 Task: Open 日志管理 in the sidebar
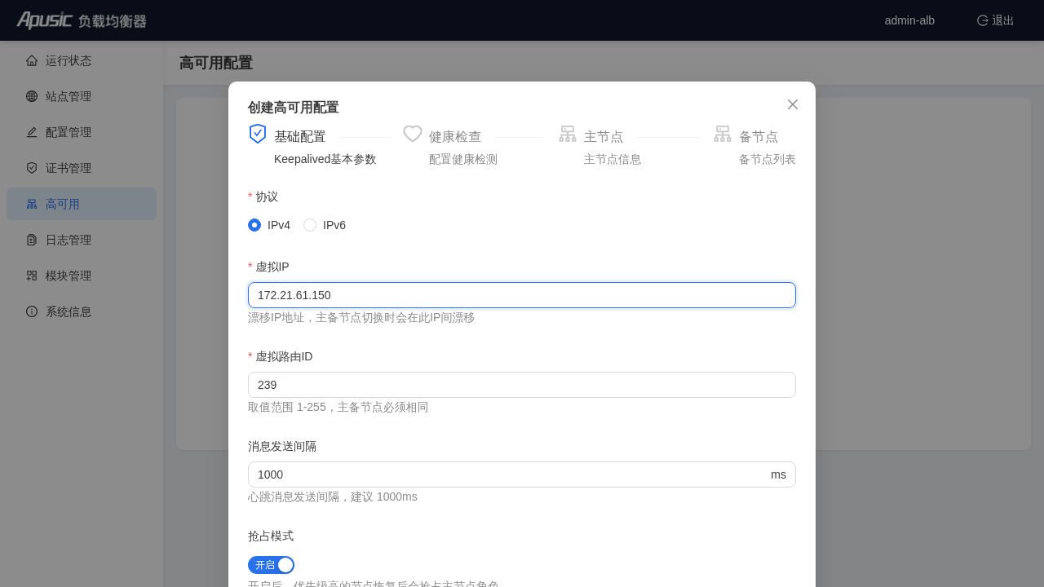coord(82,240)
